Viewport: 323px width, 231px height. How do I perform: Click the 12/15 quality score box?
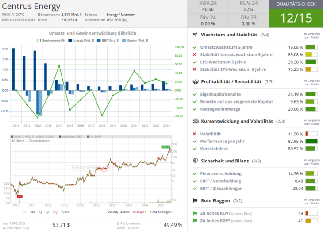[296, 18]
